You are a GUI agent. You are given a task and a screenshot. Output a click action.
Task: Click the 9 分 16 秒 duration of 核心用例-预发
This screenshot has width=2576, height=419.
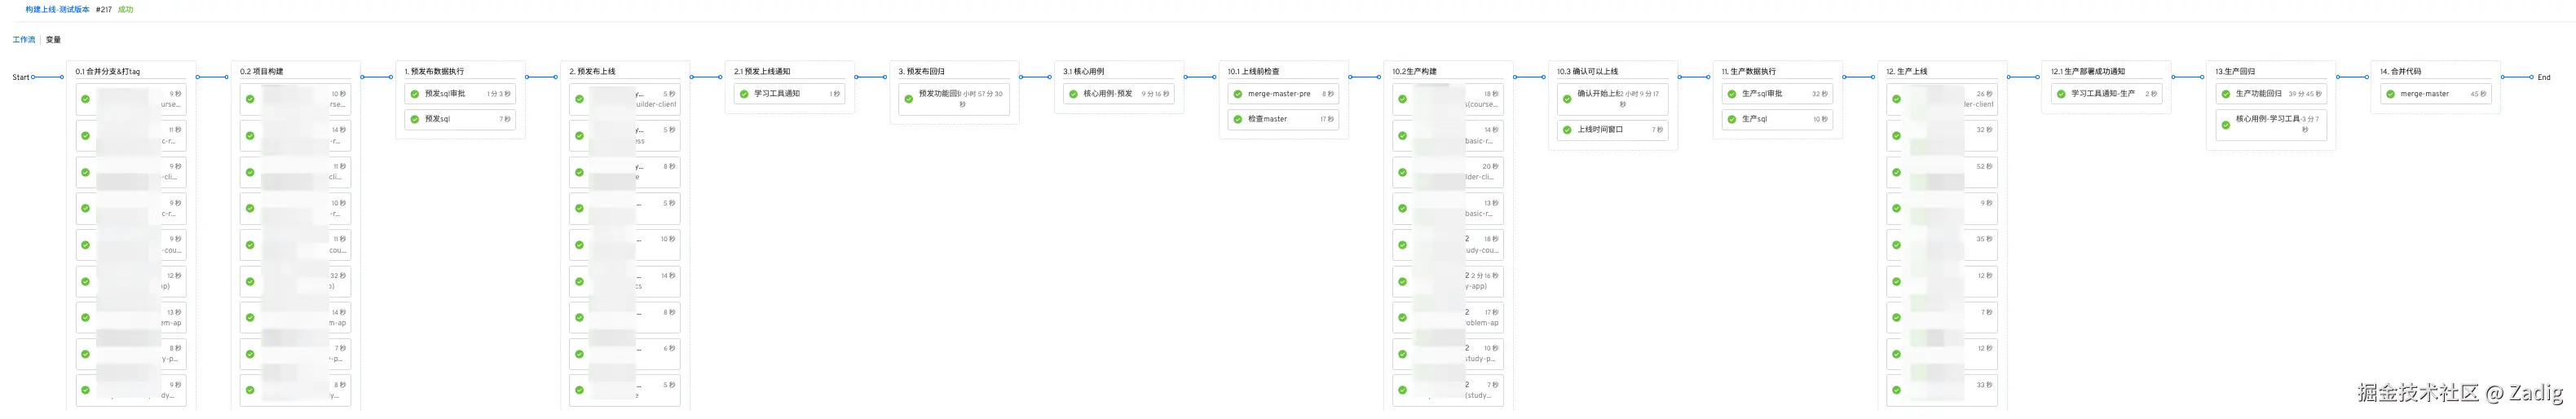tap(1155, 94)
